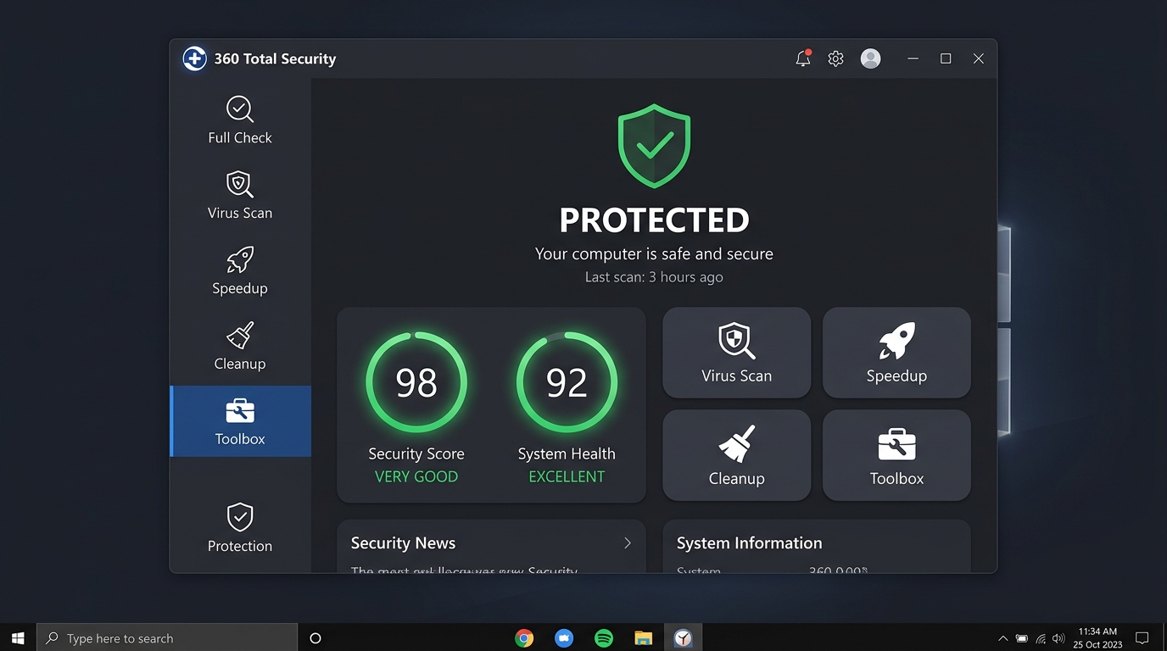Image resolution: width=1167 pixels, height=651 pixels.
Task: Open the Speedup rocket tile
Action: (x=896, y=352)
